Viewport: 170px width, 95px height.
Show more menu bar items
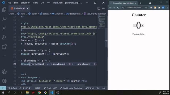click(x=48, y=3)
